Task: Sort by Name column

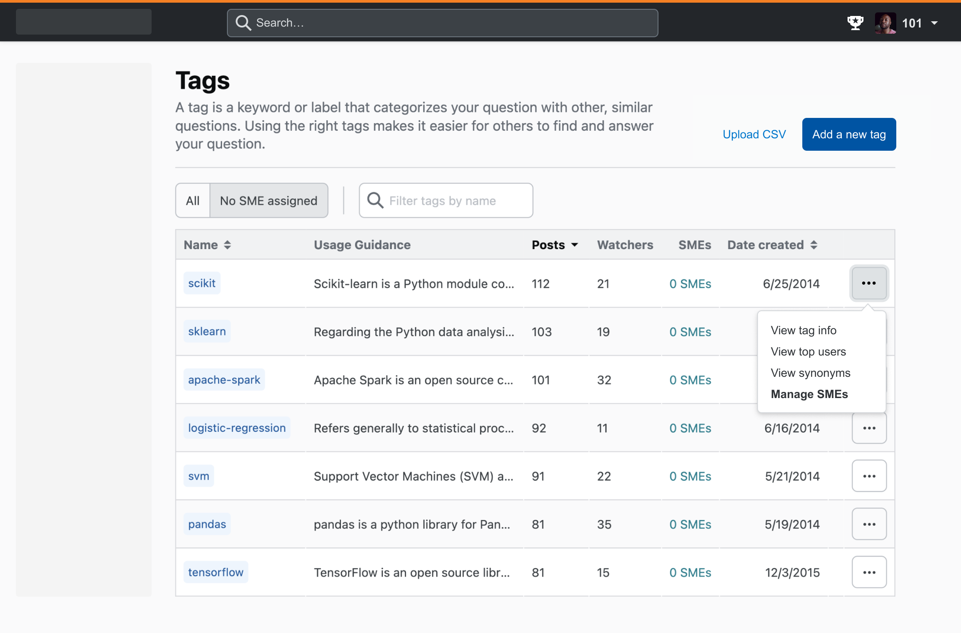Action: coord(207,245)
